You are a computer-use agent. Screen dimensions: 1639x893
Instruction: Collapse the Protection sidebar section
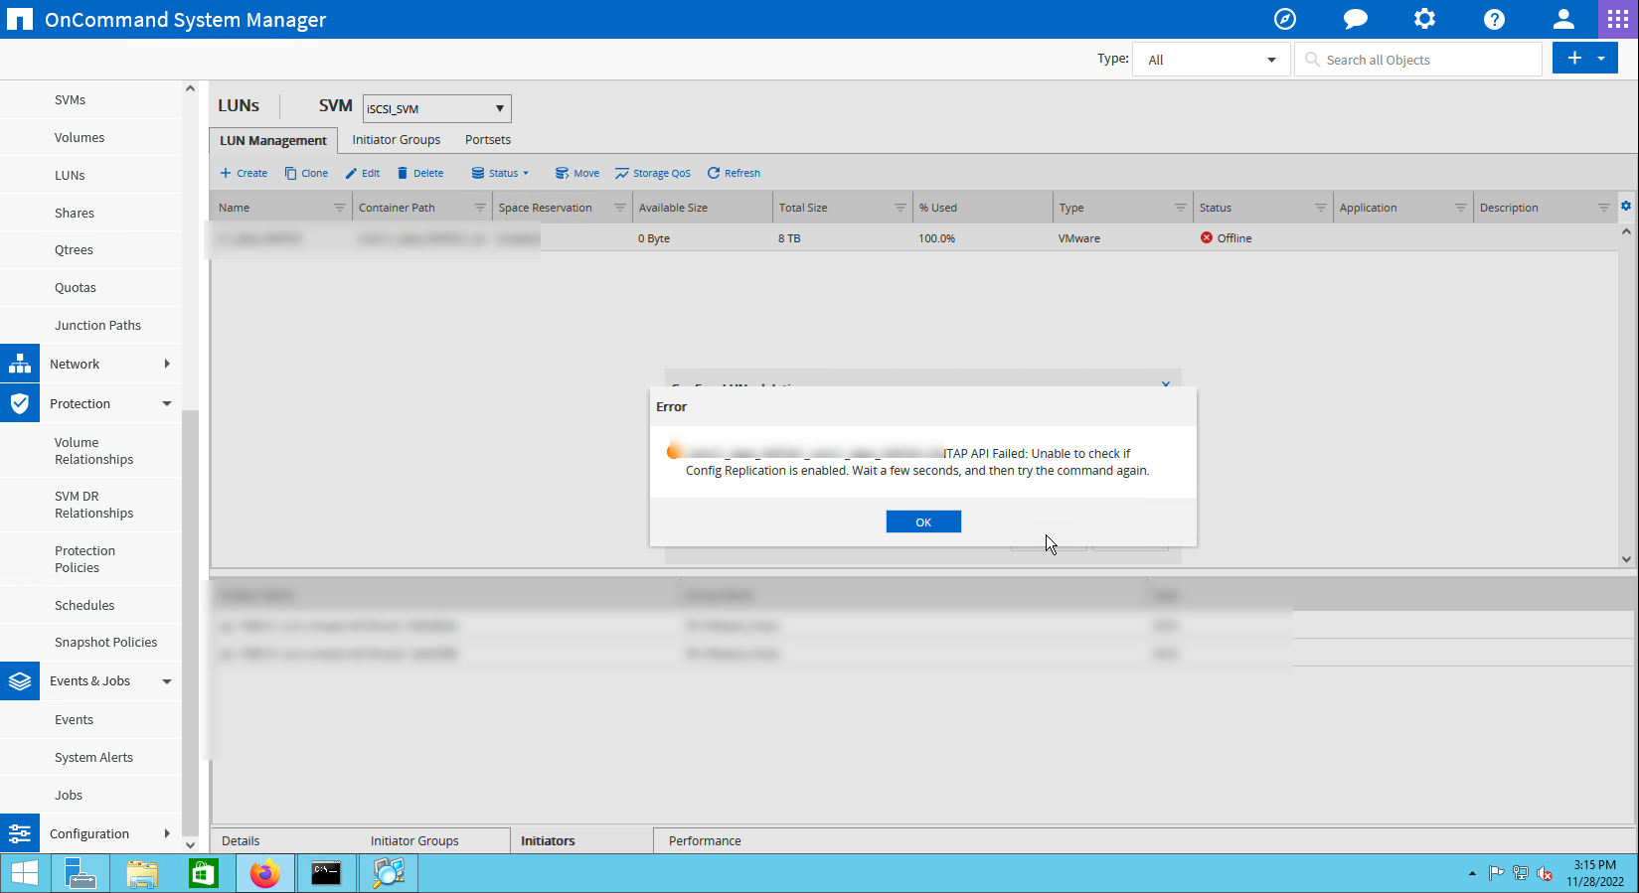click(166, 403)
